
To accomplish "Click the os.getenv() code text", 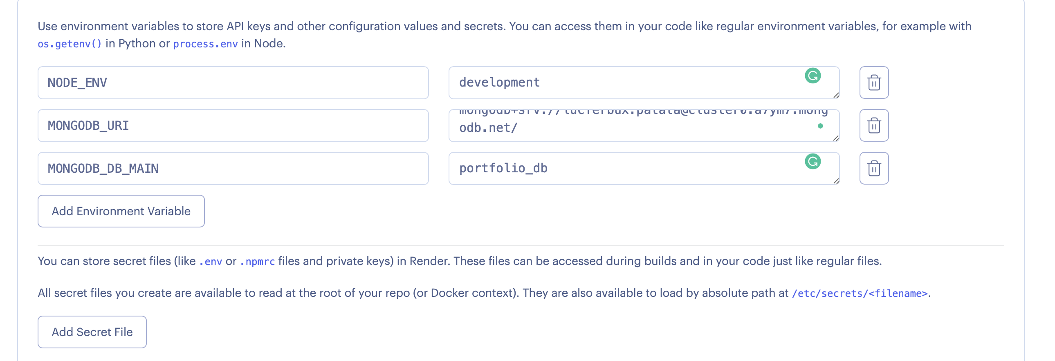I will pyautogui.click(x=70, y=44).
